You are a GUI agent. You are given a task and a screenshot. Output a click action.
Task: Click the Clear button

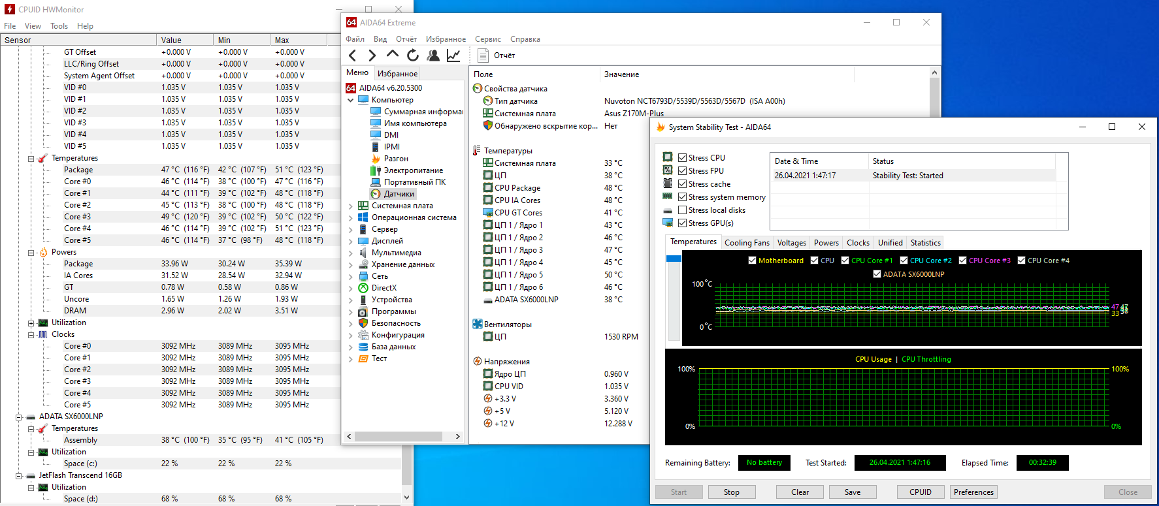800,492
